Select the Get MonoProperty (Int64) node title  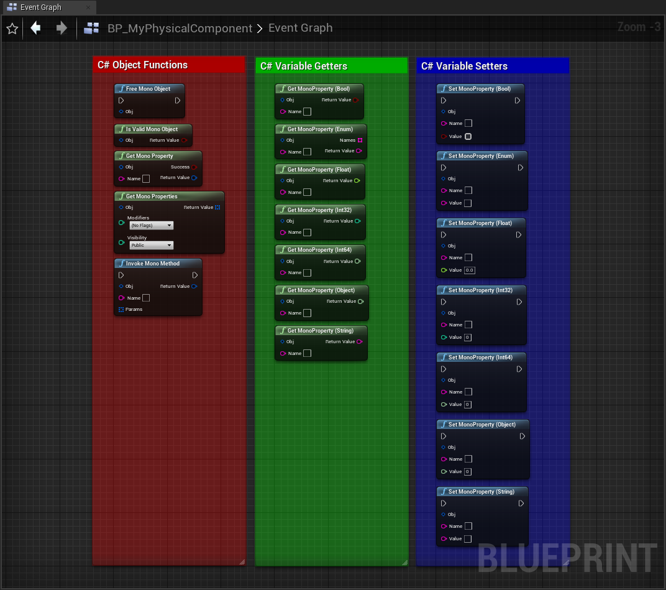click(x=320, y=250)
